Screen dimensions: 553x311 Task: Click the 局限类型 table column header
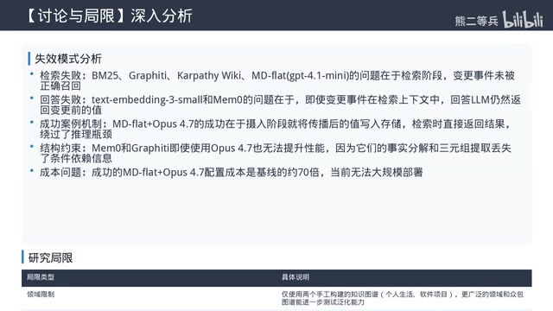tap(41, 277)
